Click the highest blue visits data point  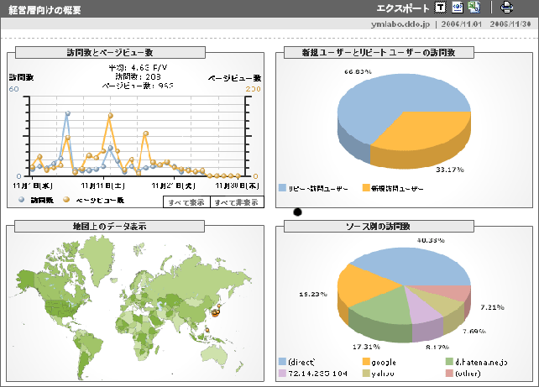tap(68, 113)
